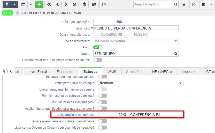
Task: Delete record using the trash icon
Action: click(x=84, y=4)
